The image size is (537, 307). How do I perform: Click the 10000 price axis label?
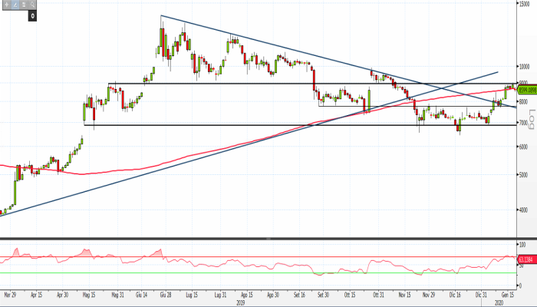pyautogui.click(x=524, y=67)
